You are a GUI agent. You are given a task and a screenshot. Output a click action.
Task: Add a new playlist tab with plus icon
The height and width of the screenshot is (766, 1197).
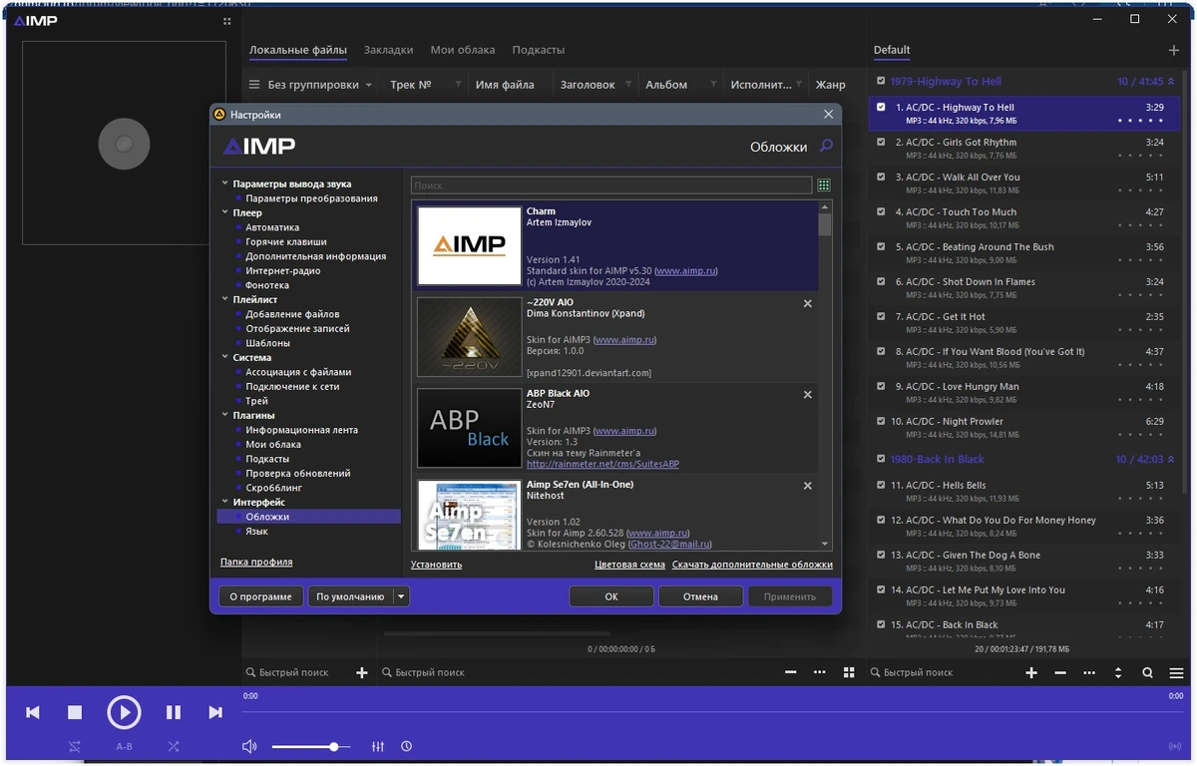pos(1174,50)
